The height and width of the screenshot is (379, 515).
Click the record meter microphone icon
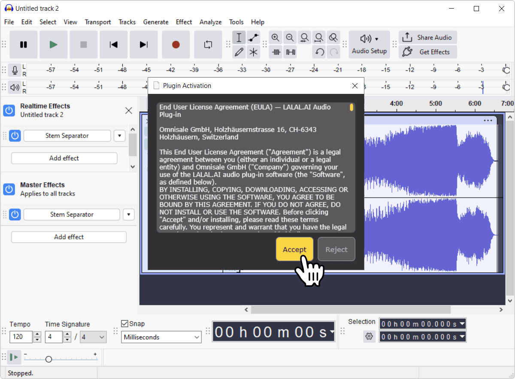[15, 71]
